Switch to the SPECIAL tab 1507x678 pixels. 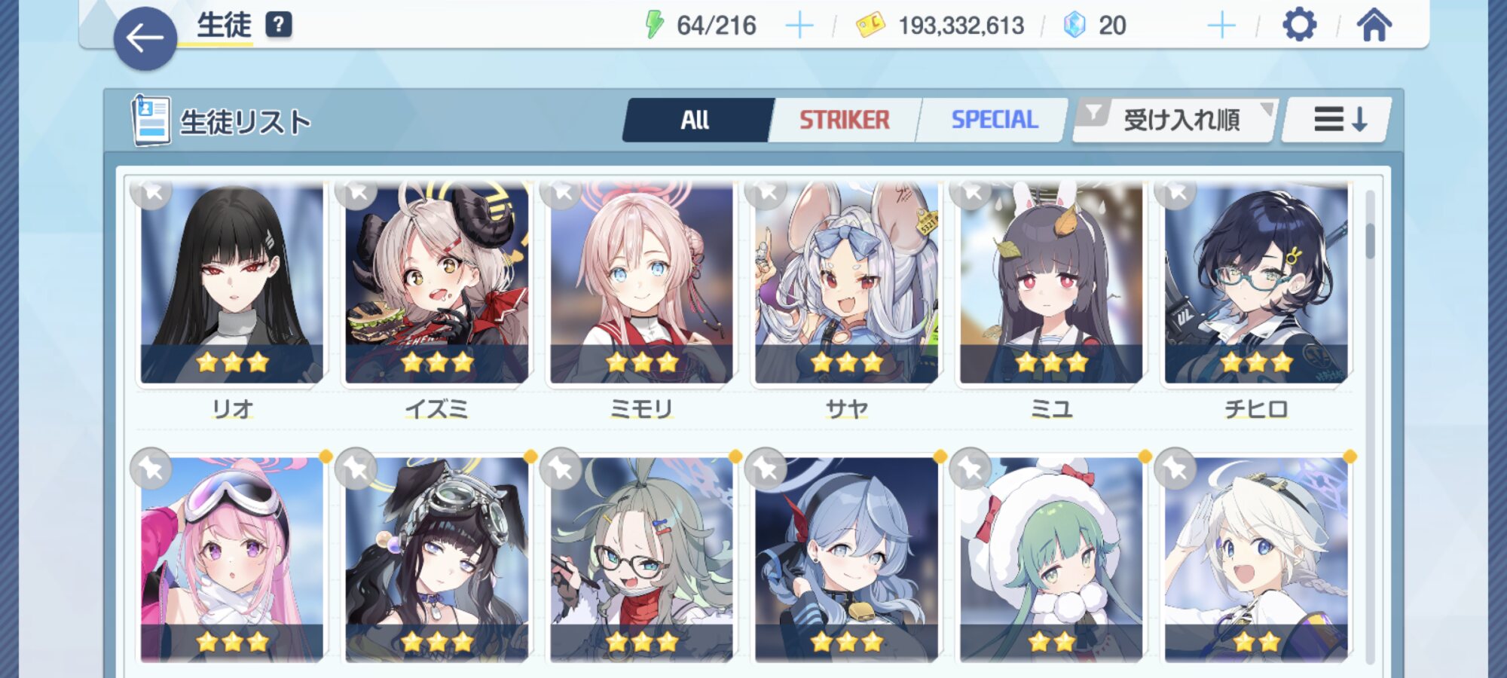[994, 120]
